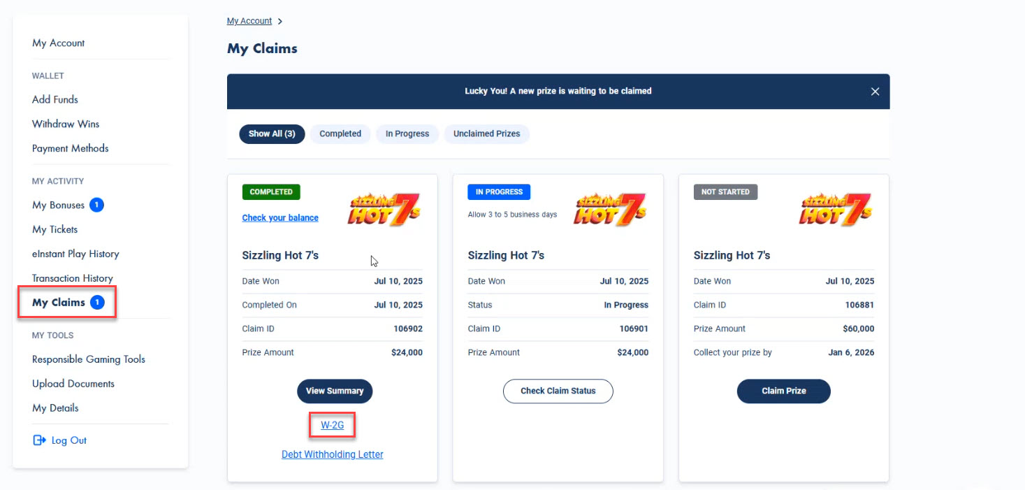Click the Sizzling Hot 7's logo on Not Started card
The height and width of the screenshot is (490, 1025).
[x=836, y=209]
